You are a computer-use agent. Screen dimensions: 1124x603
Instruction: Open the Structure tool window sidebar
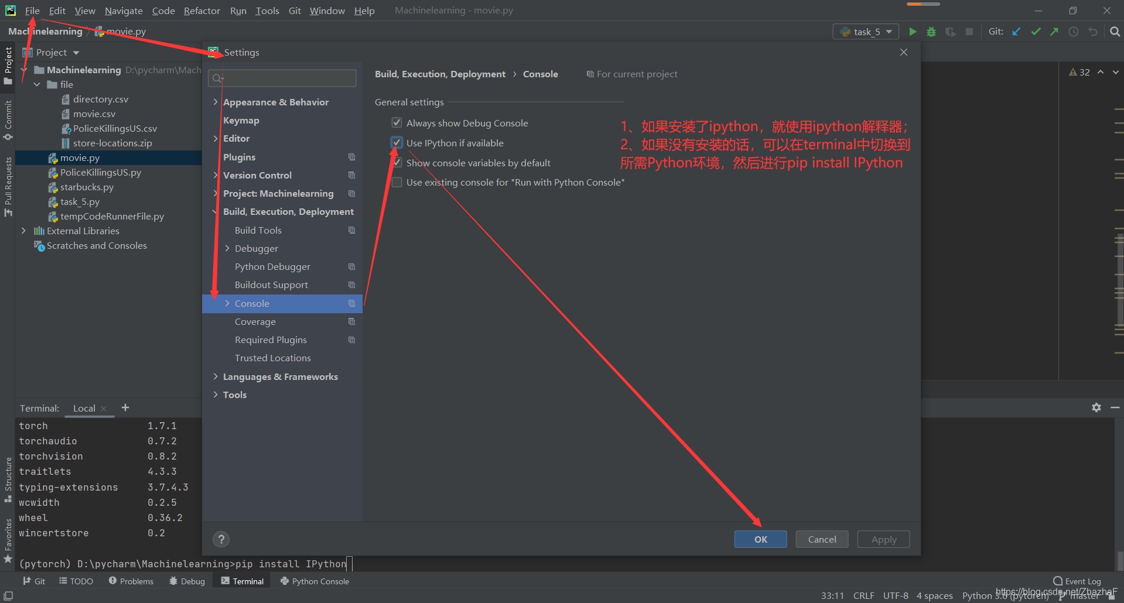click(8, 479)
